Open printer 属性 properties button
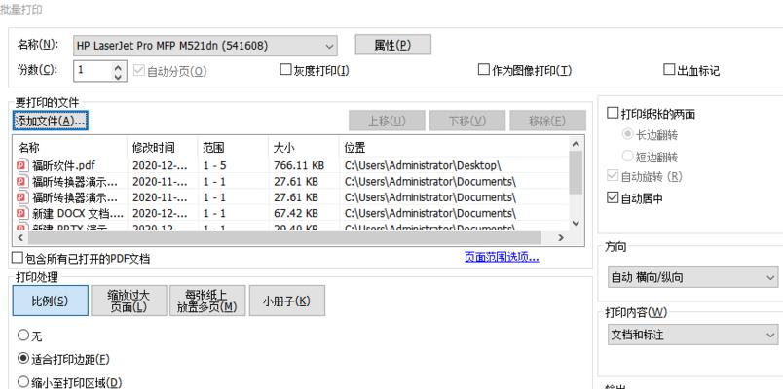The width and height of the screenshot is (783, 389). tap(393, 45)
